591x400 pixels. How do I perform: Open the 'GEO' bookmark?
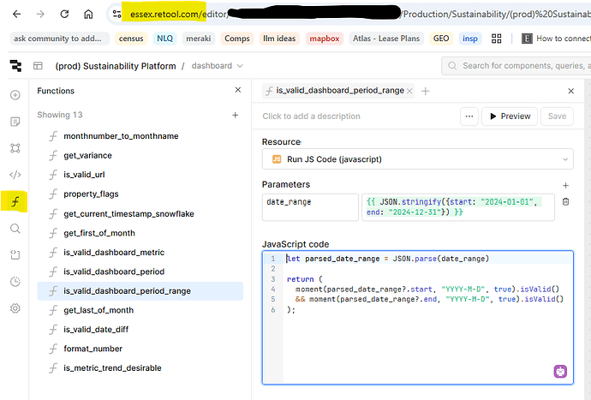(441, 39)
